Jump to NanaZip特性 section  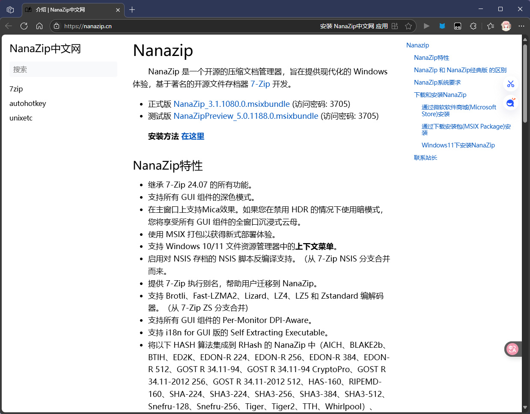click(432, 58)
